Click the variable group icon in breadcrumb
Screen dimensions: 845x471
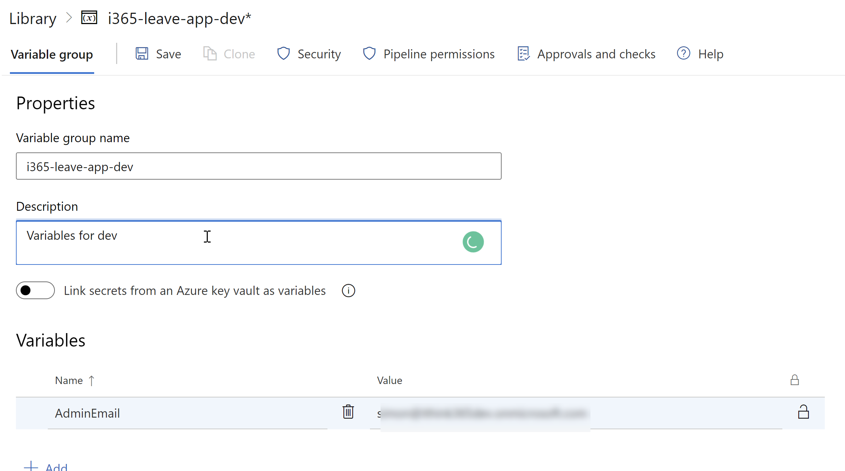(89, 18)
